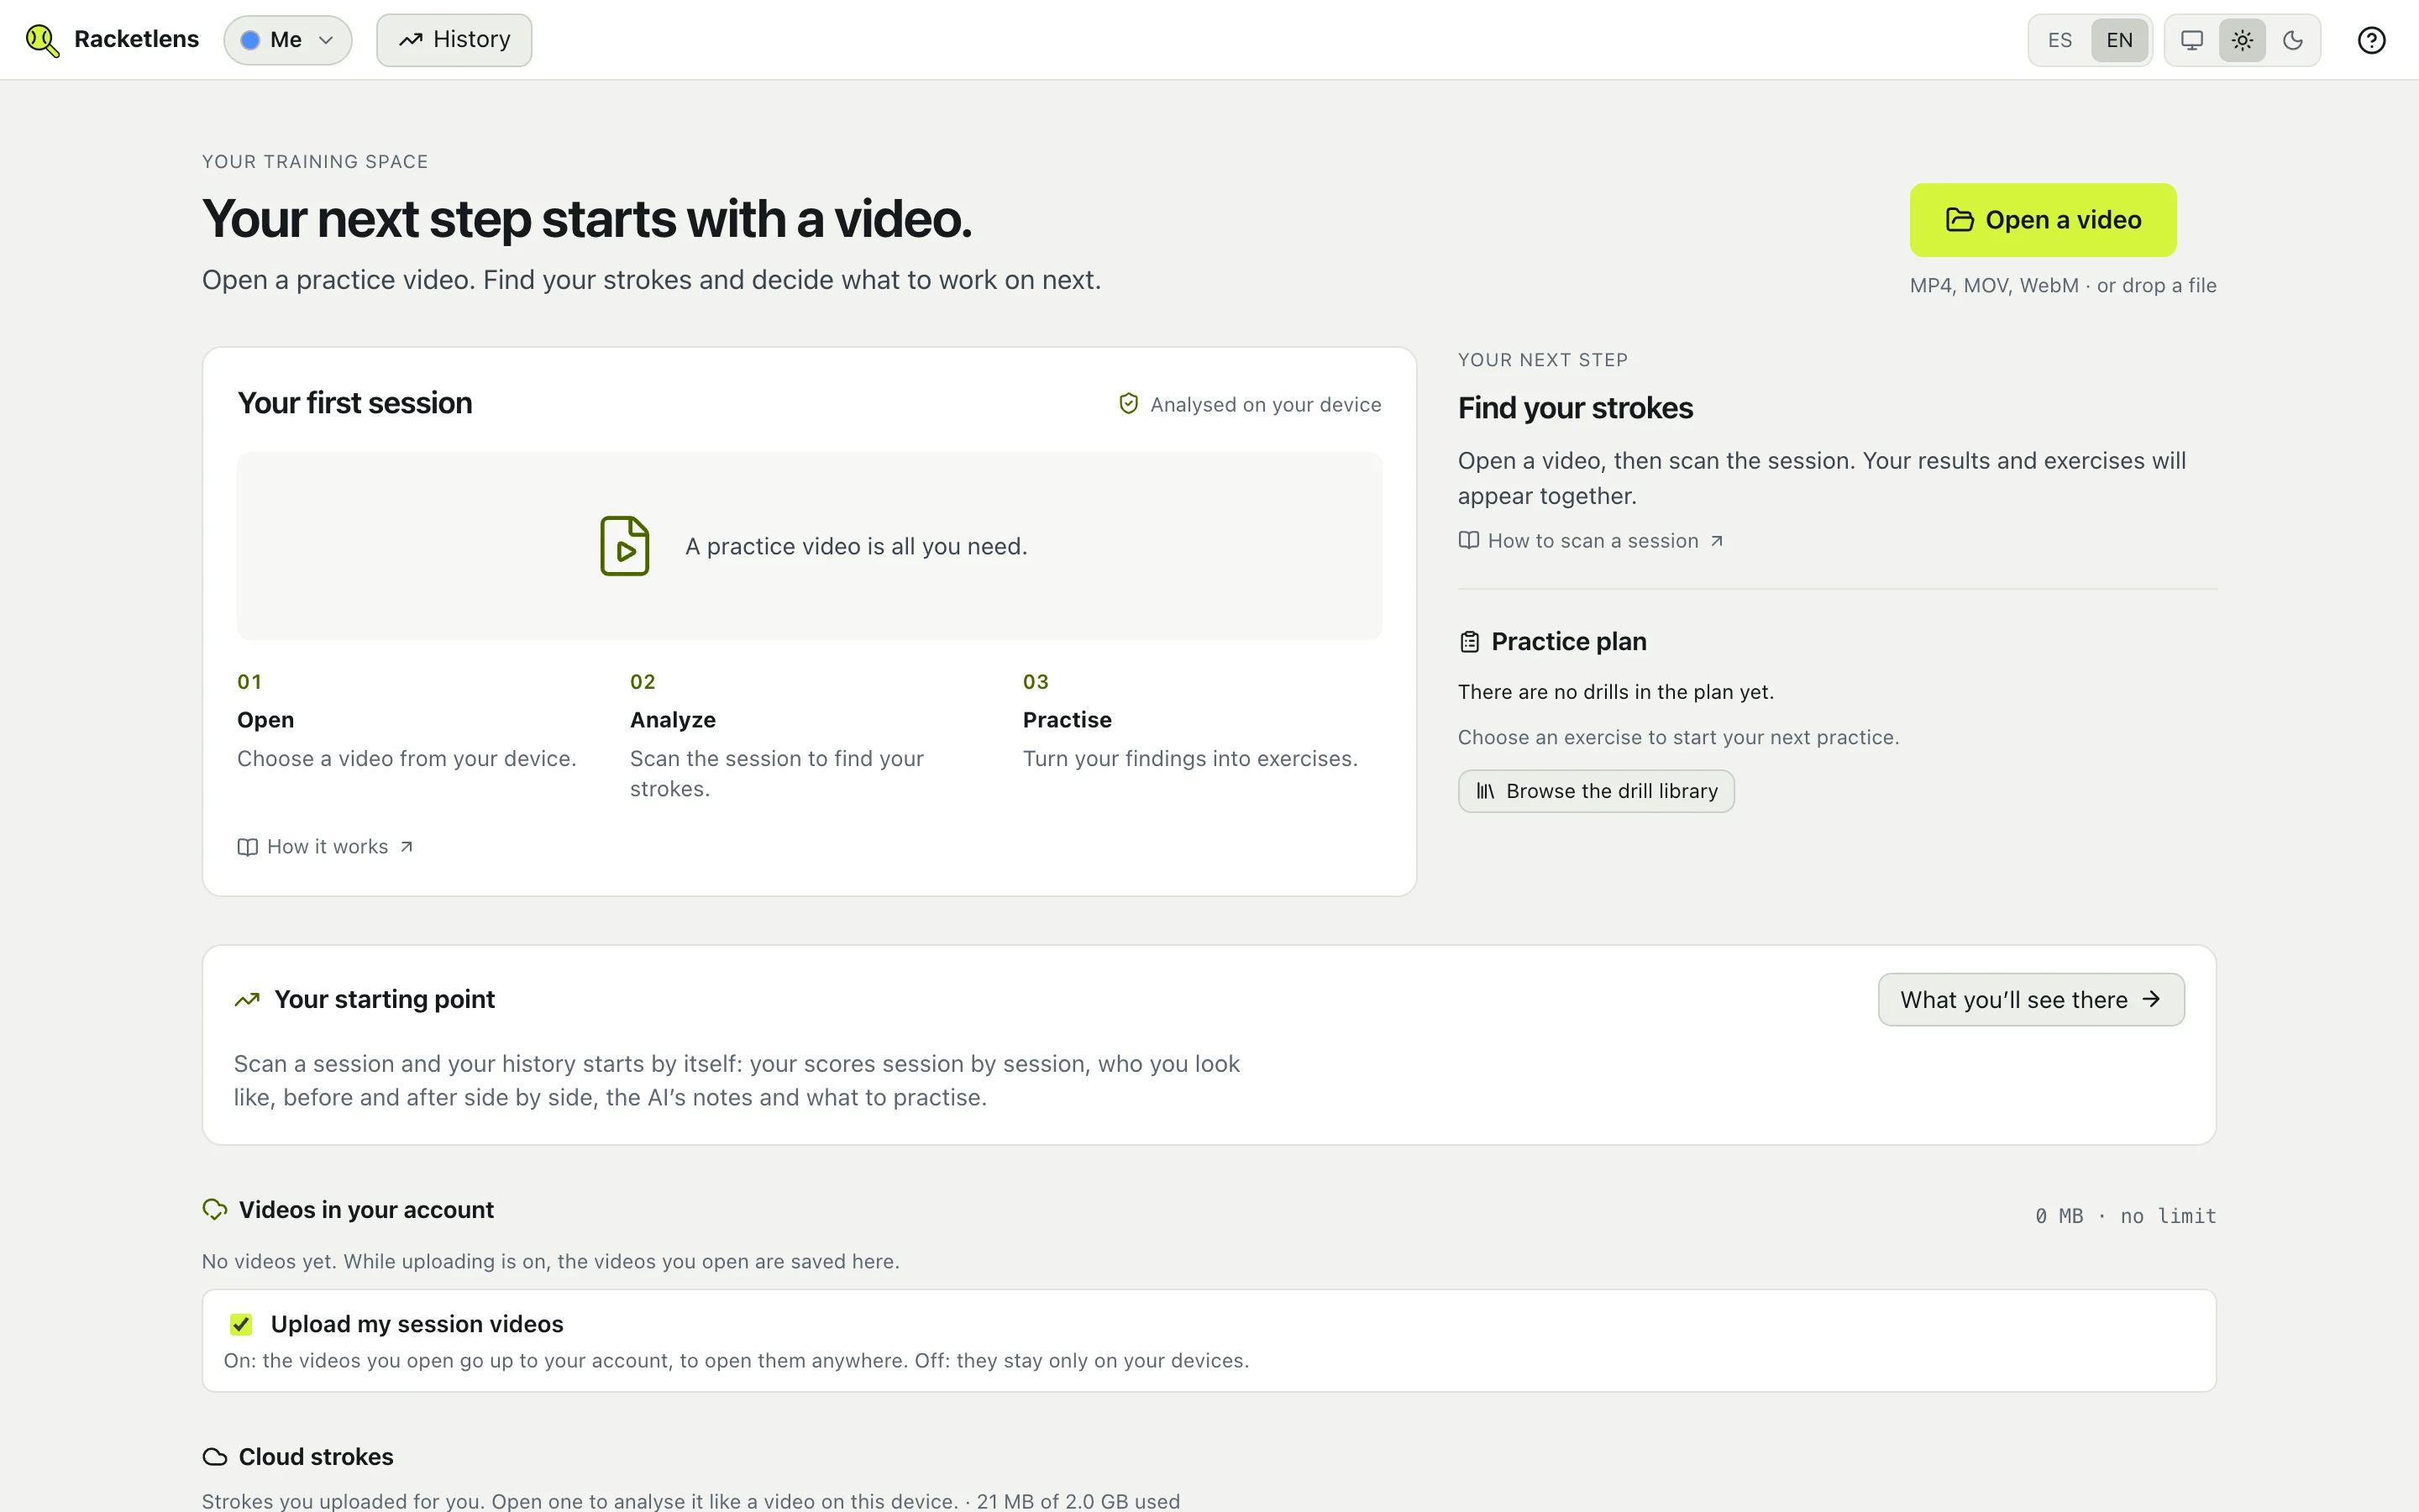Viewport: 2419px width, 1512px height.
Task: Browse the drill library
Action: [1595, 791]
